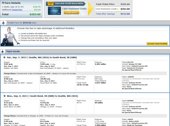Viewport: 170px width, 126px height.
Task: Click the 8:12 p.m. arrival time
Action: tap(45, 121)
